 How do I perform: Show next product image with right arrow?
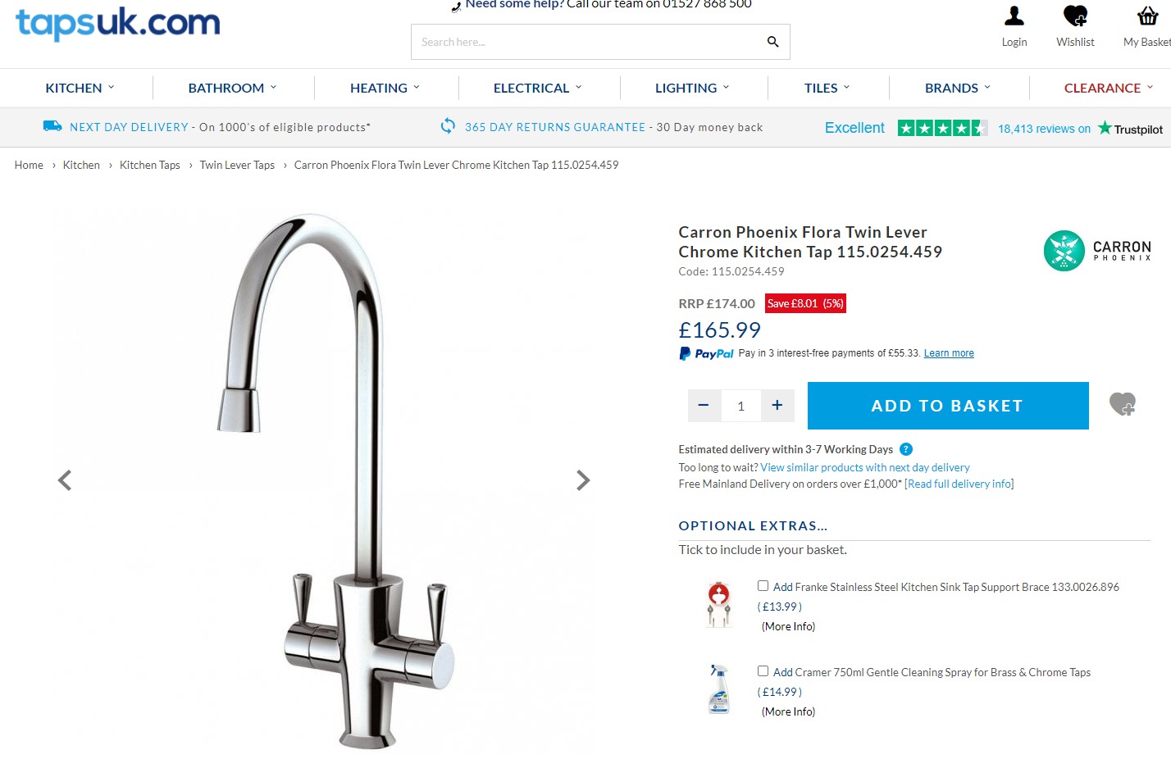tap(583, 480)
